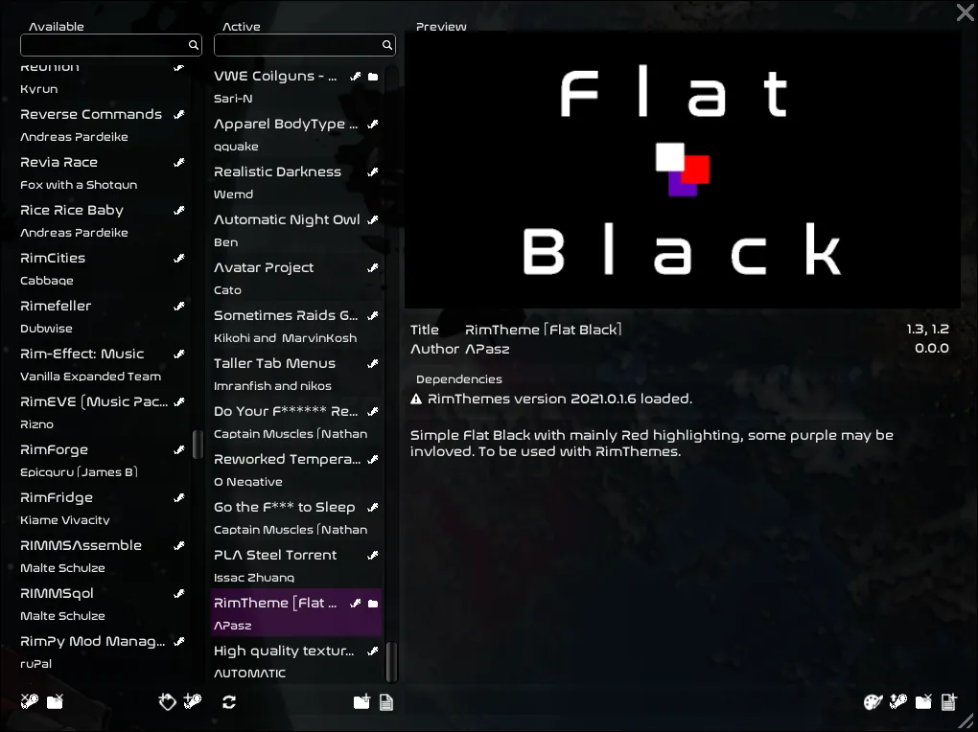Click the Available mods search field
This screenshot has height=732, width=978.
[104, 45]
